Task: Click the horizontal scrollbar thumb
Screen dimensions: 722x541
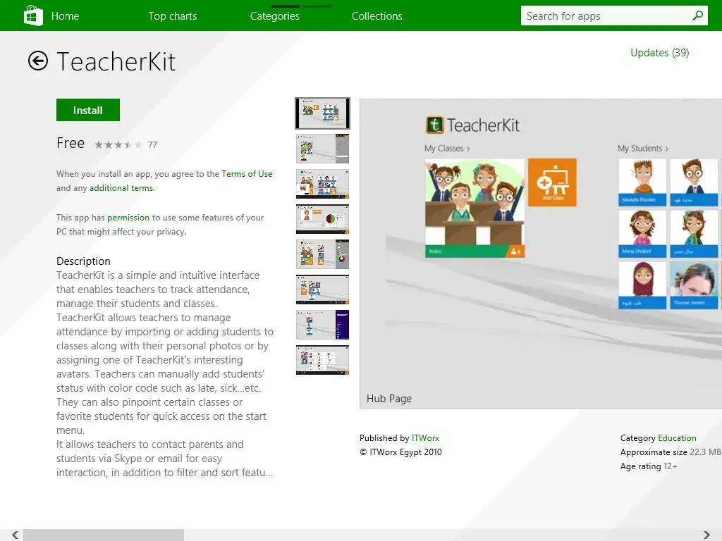Action: pos(104,535)
